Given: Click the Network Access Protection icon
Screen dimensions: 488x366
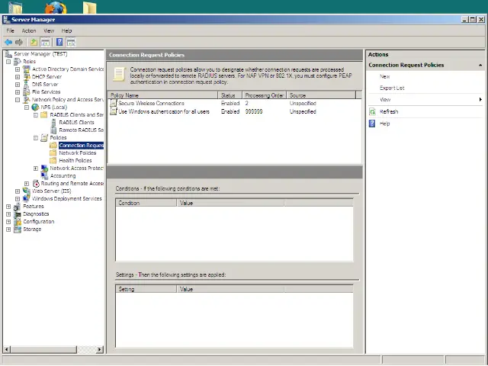Looking at the screenshot, I should click(44, 168).
